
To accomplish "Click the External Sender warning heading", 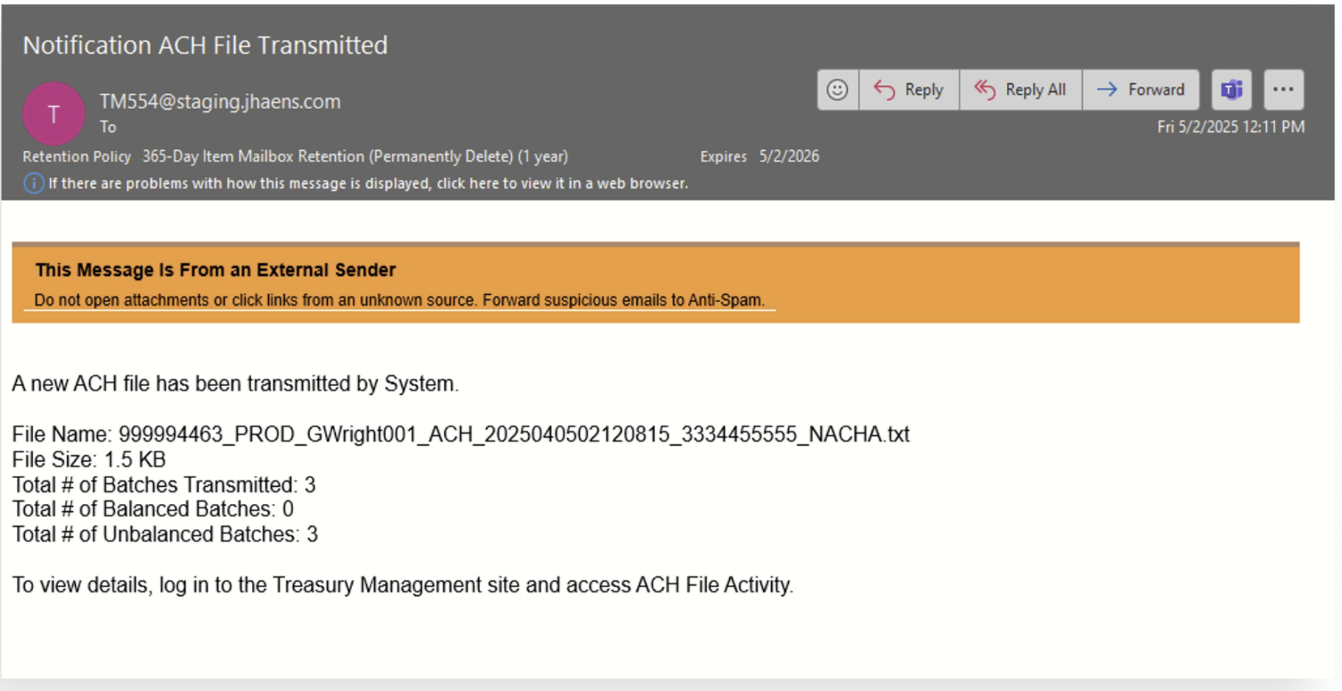I will click(x=215, y=270).
